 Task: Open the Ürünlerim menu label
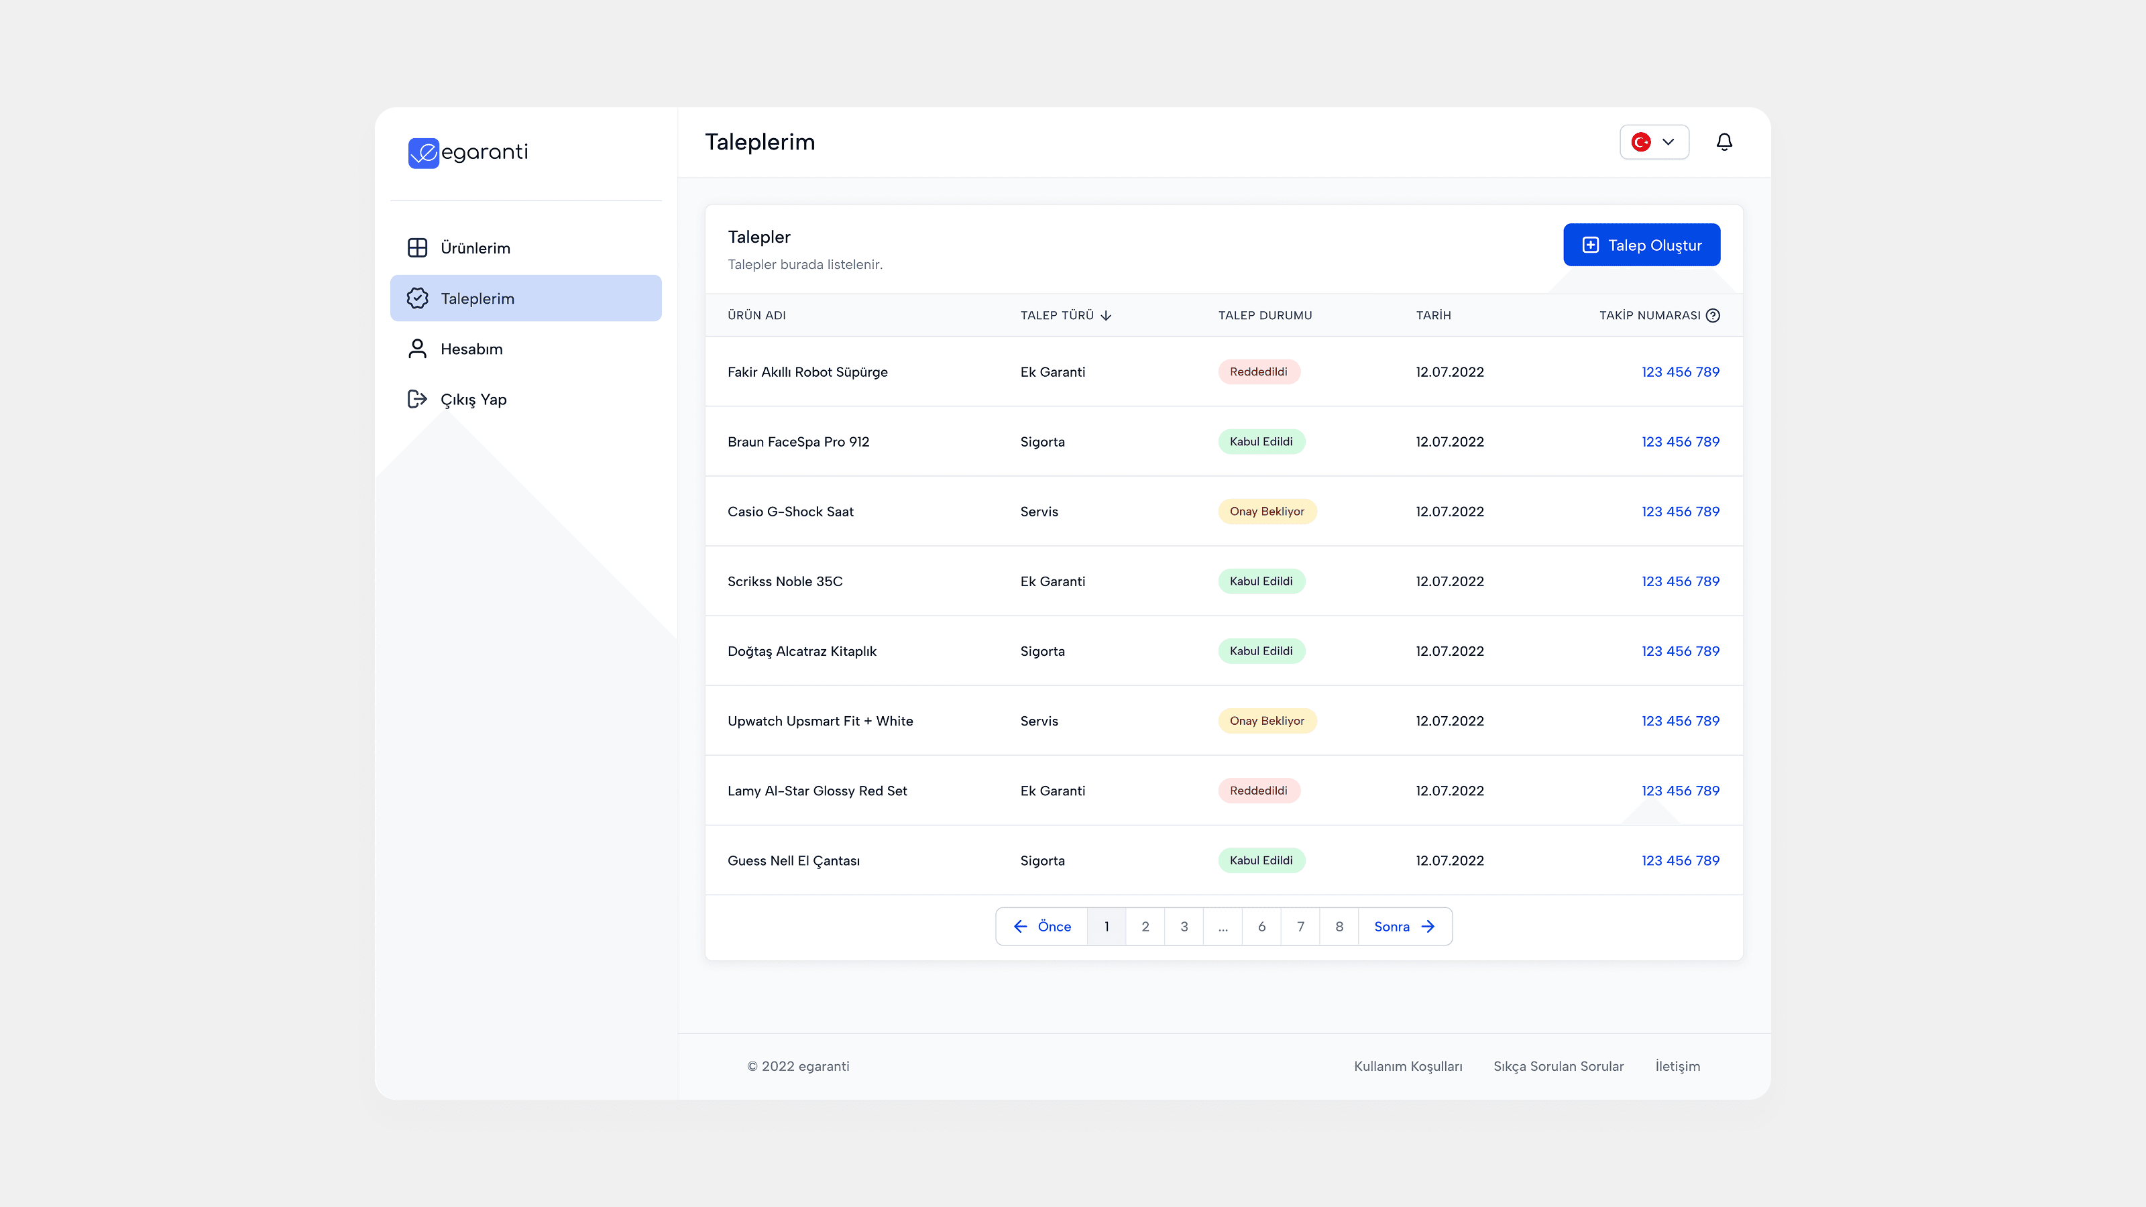click(x=475, y=248)
